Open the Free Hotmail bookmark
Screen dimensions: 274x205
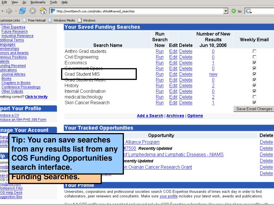[34, 20]
